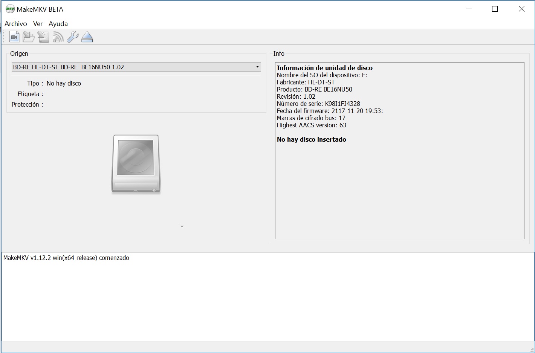Click the serial number K98I1FJ4328 line
This screenshot has height=353, width=535.
(318, 104)
